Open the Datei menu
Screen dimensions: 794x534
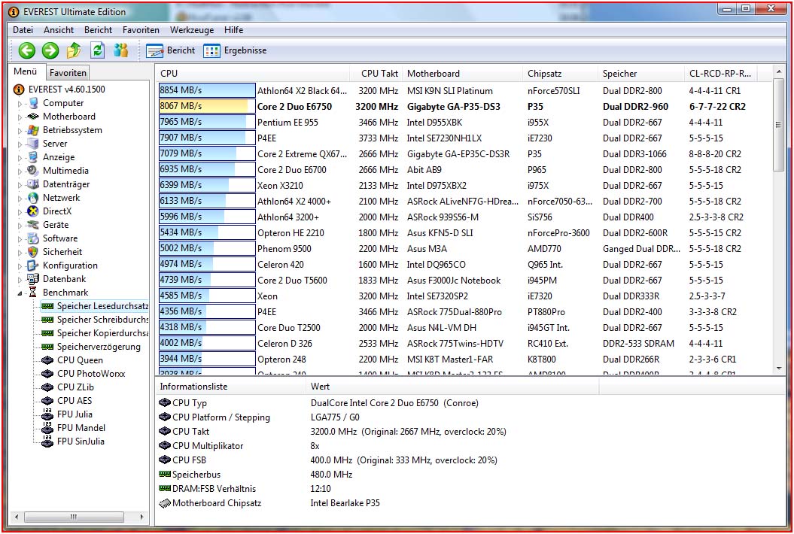[23, 30]
